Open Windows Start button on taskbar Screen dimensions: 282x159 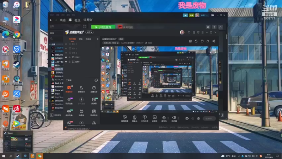coord(3,156)
